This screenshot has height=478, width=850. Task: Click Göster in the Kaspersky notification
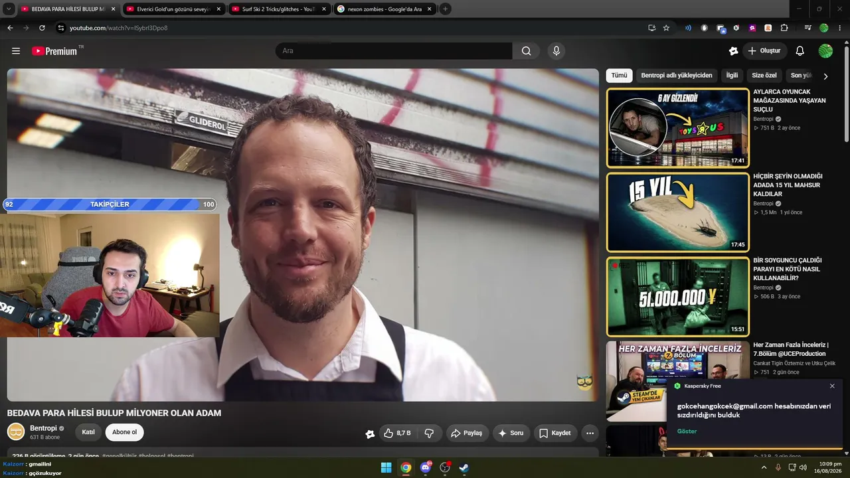click(x=687, y=432)
